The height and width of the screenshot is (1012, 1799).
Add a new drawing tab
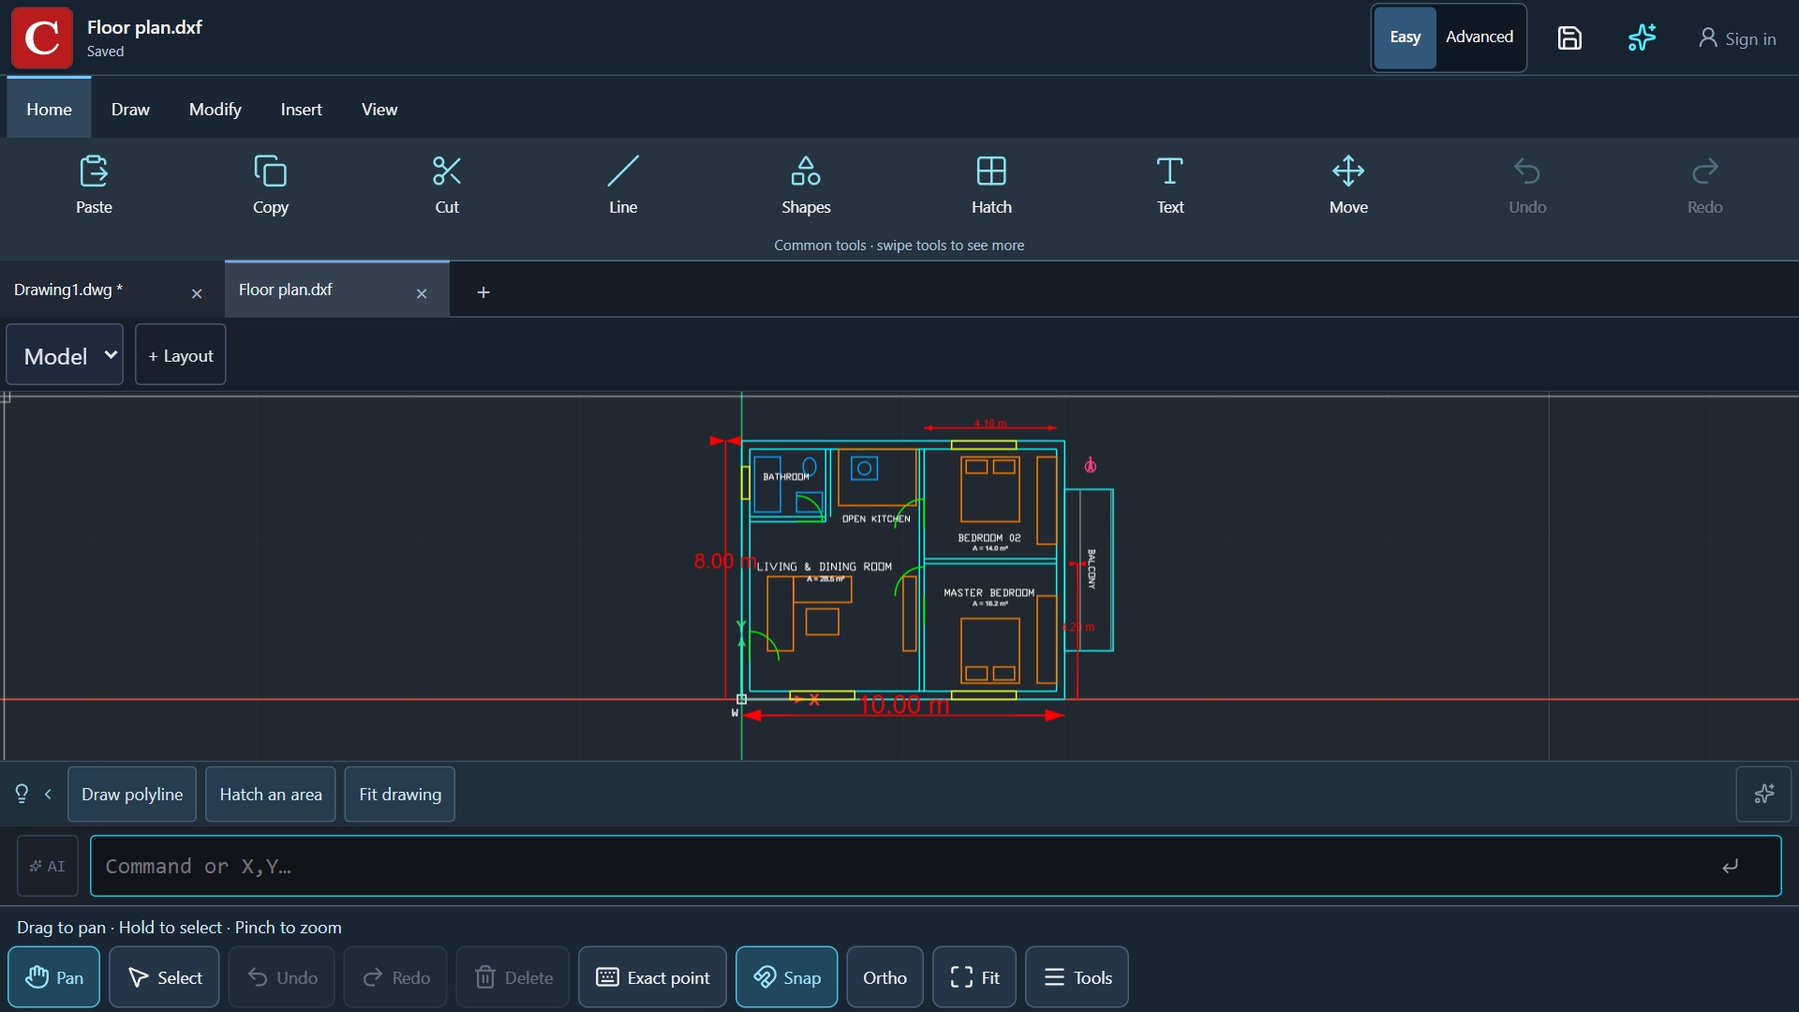click(483, 292)
